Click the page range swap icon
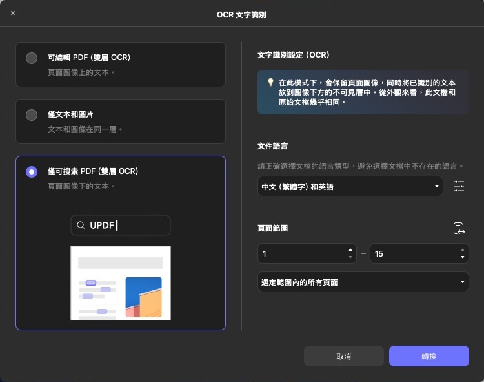The height and width of the screenshot is (382, 484). (x=459, y=228)
